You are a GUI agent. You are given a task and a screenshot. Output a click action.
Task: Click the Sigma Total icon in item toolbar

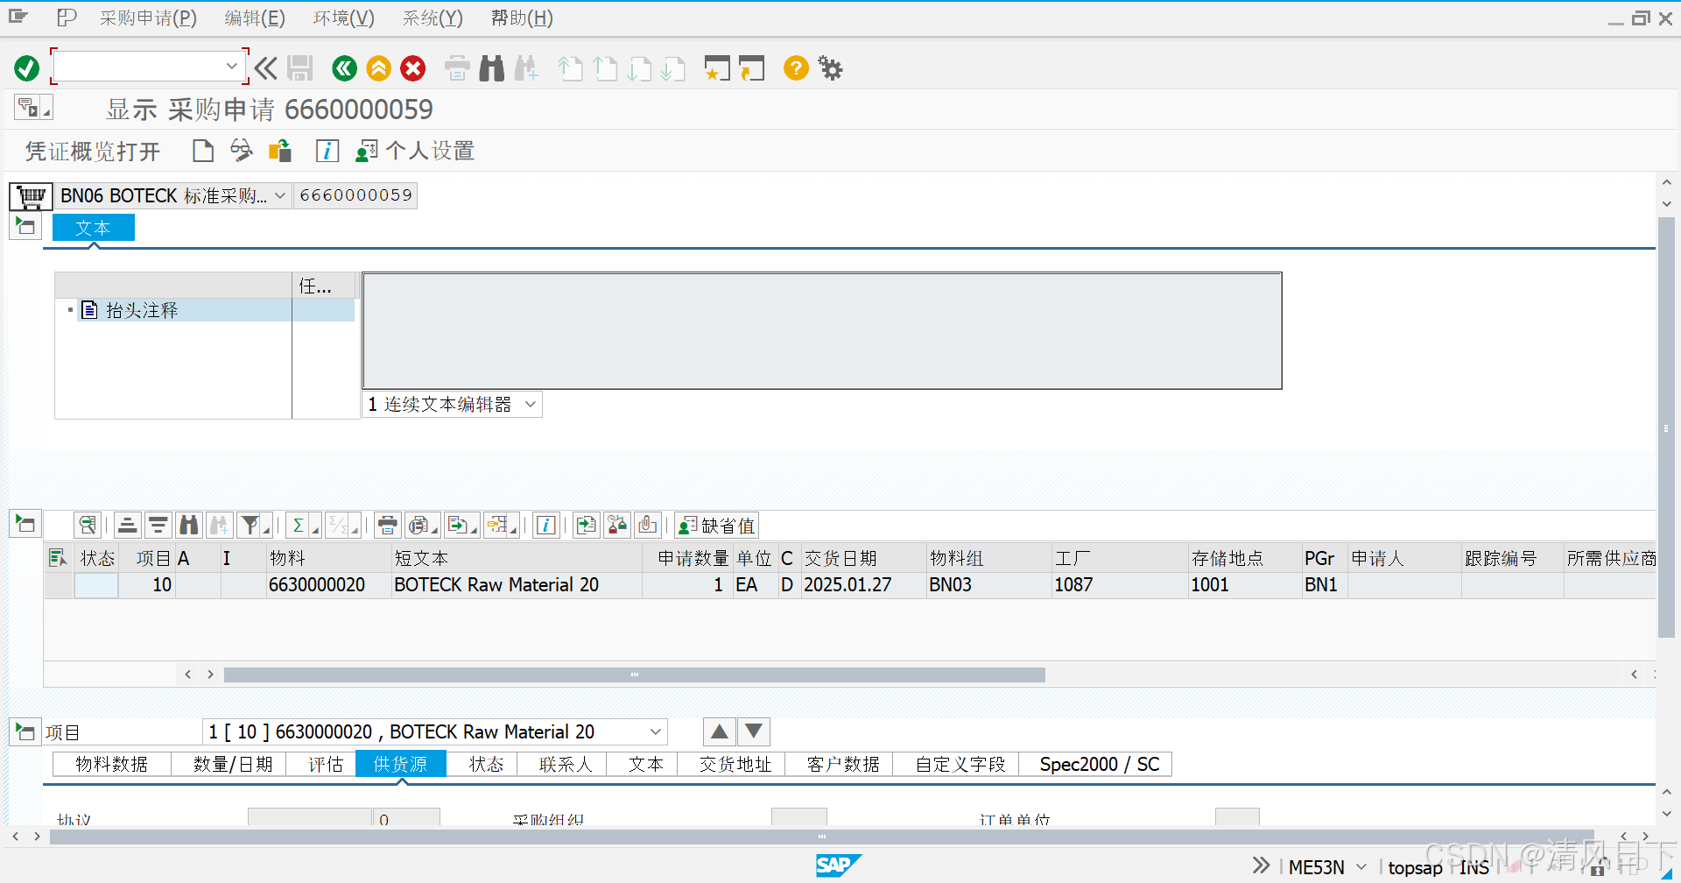(302, 526)
